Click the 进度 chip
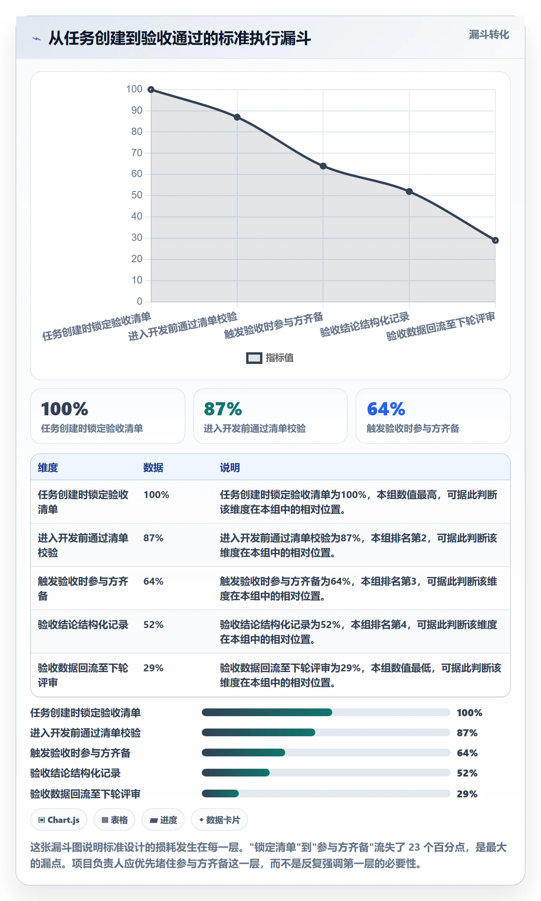This screenshot has height=901, width=541. coord(163,820)
